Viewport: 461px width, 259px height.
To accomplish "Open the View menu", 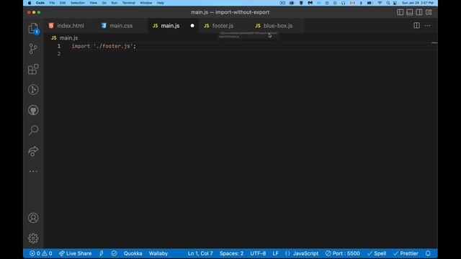I will click(94, 3).
